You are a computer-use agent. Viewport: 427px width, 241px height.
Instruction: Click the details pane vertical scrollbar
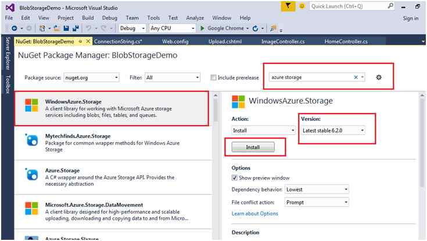tap(422, 142)
